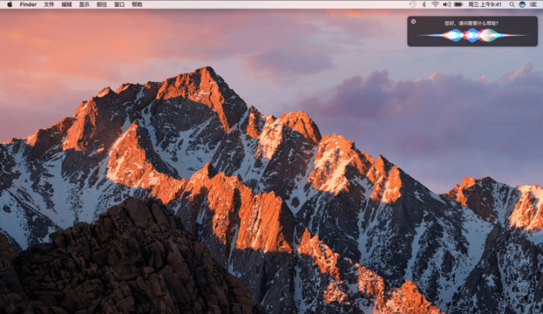Open the 前往 (Go) menu
This screenshot has height=314, width=543.
coord(102,5)
